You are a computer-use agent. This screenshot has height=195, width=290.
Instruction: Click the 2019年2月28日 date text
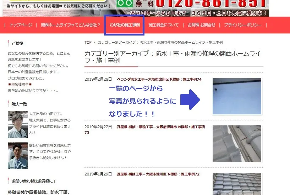98,79
